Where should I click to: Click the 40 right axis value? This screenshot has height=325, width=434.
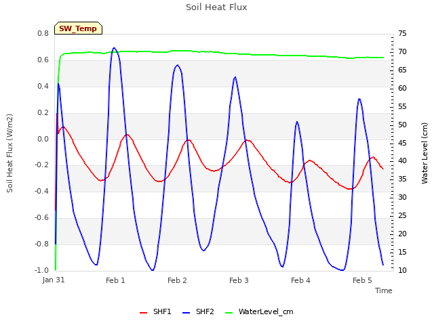click(402, 161)
